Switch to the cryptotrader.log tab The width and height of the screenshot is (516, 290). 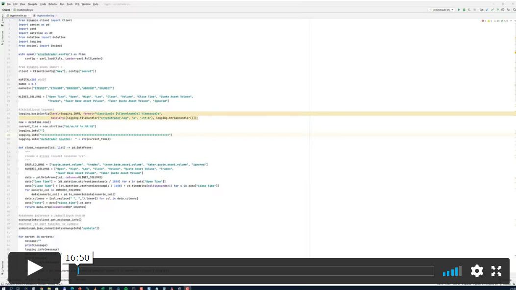45,16
